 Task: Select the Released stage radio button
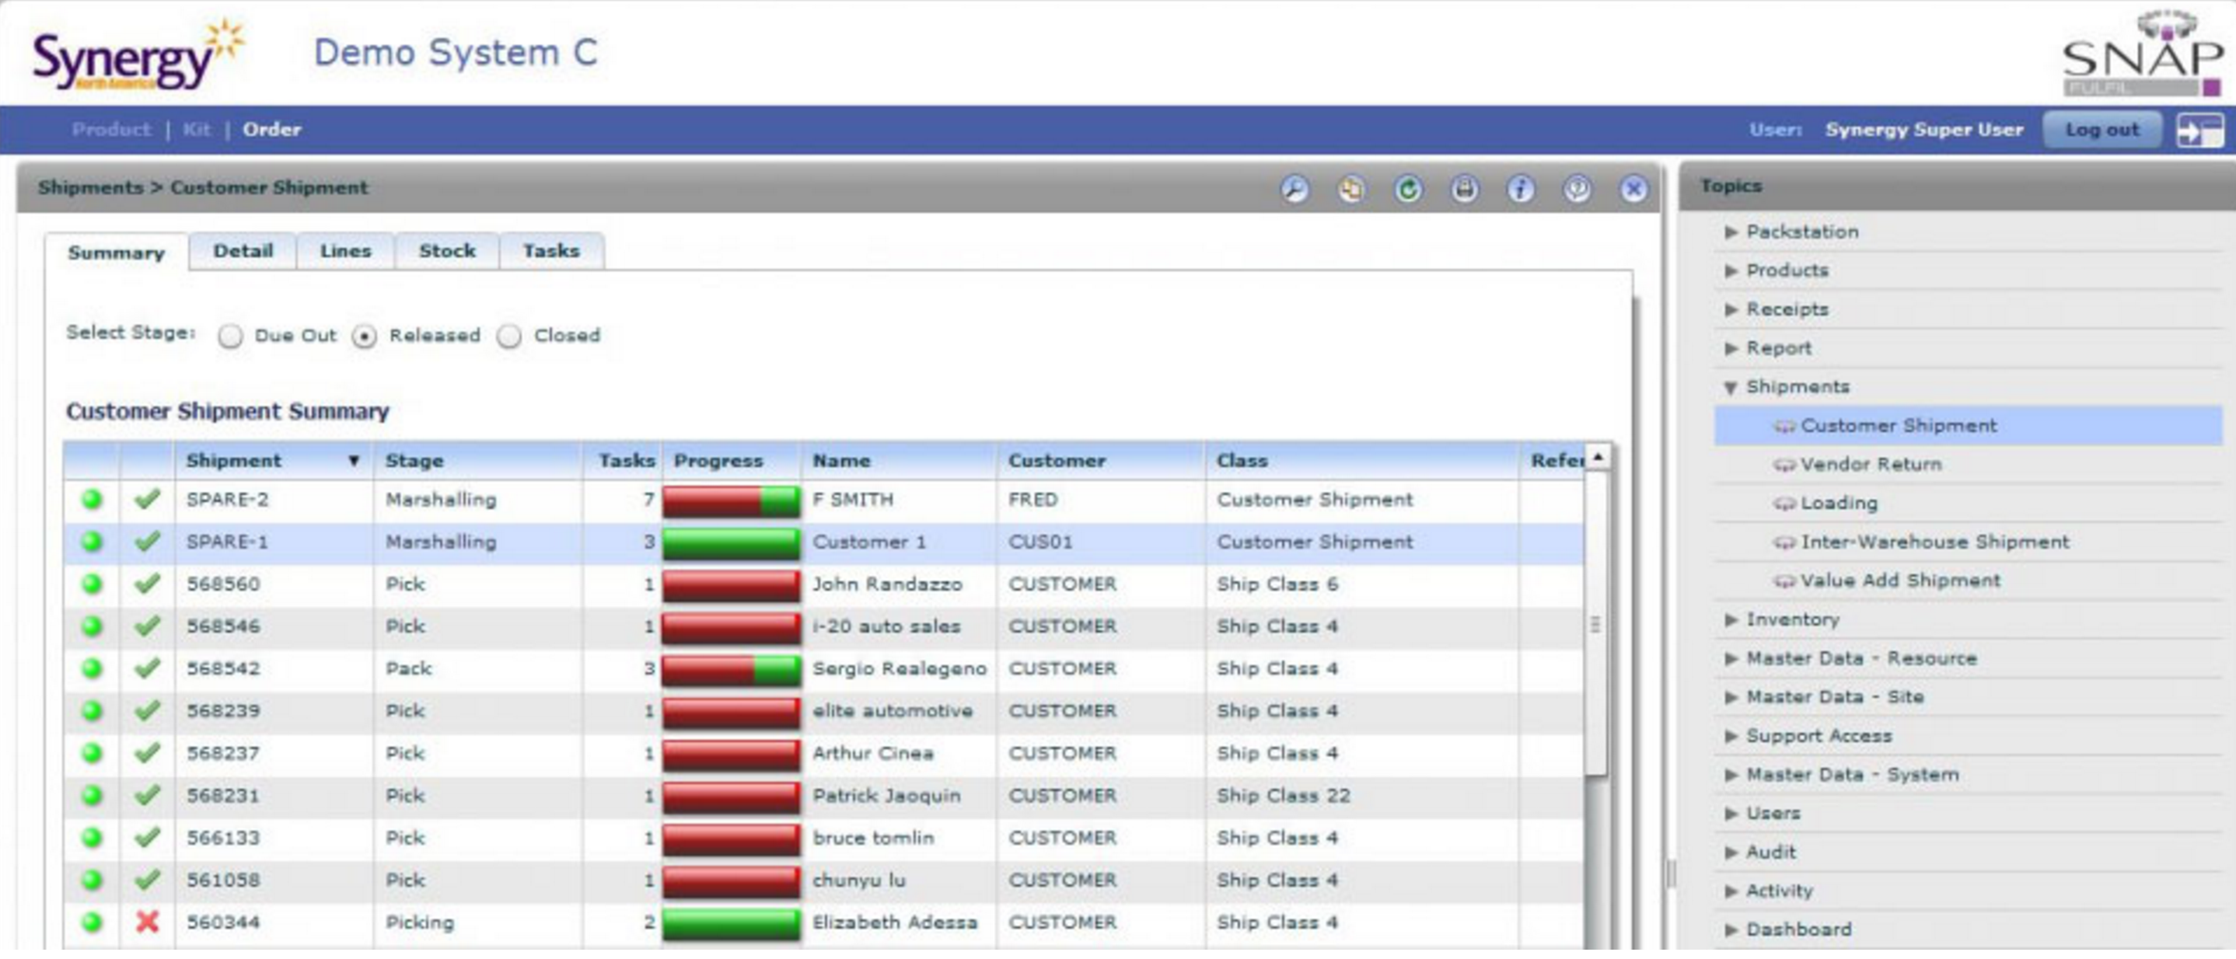tap(365, 337)
